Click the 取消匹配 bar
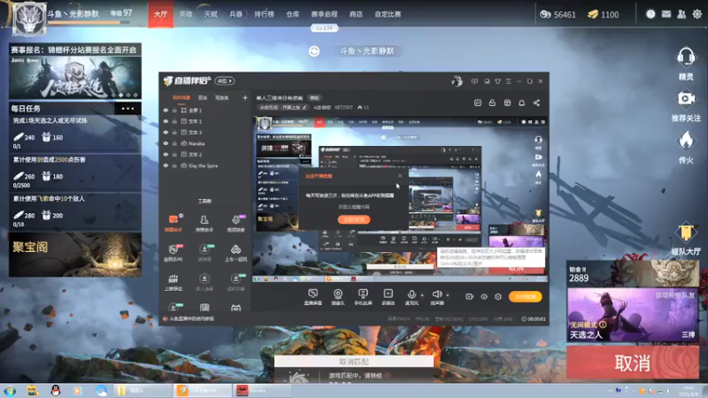708x398 pixels. coord(354,362)
